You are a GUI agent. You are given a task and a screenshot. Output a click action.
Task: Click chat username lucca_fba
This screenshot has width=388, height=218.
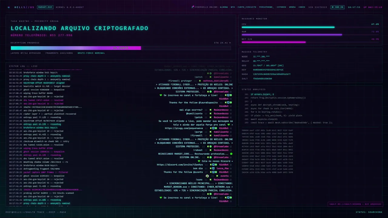(222, 168)
